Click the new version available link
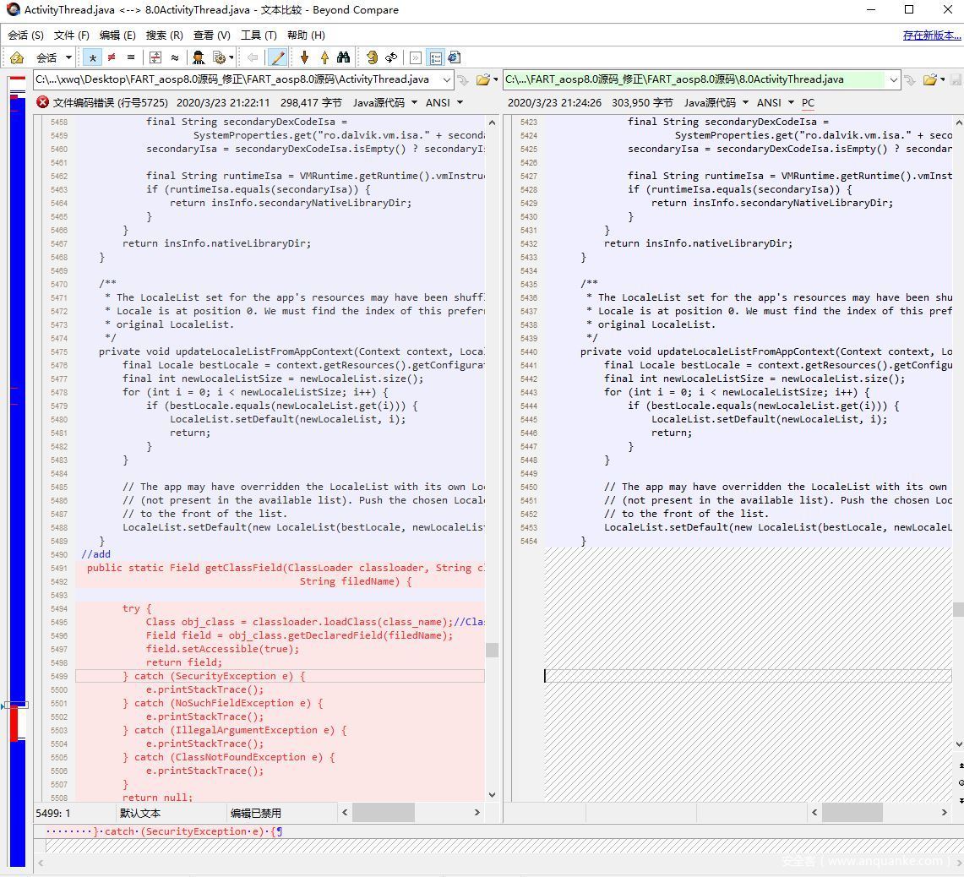964x877 pixels. coord(931,35)
